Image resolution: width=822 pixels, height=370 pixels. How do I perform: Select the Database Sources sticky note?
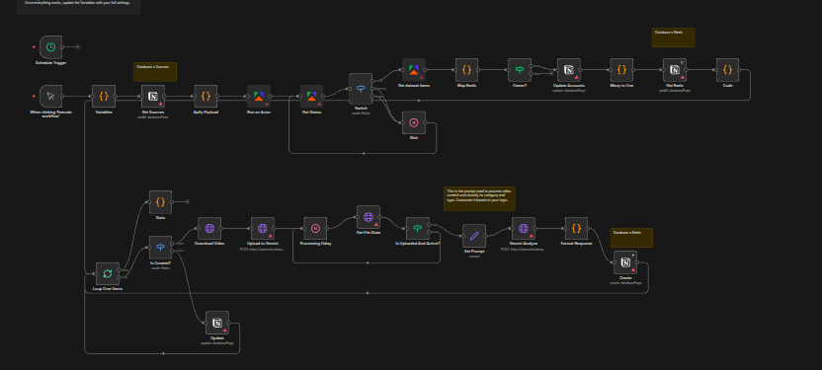point(155,72)
